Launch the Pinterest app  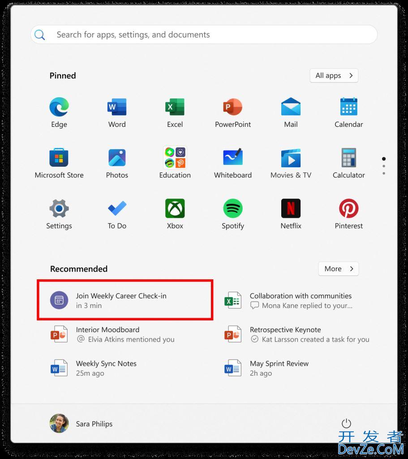click(x=348, y=208)
